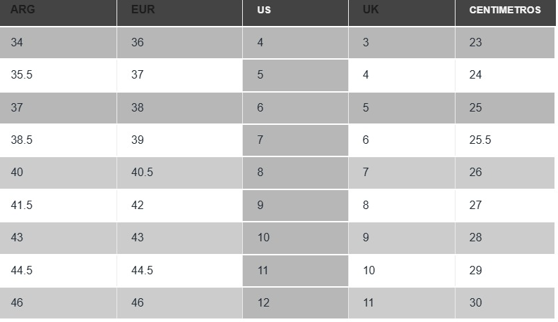Click ARG size 38.5 cell
Screen dimensions: 558x322
(58, 140)
